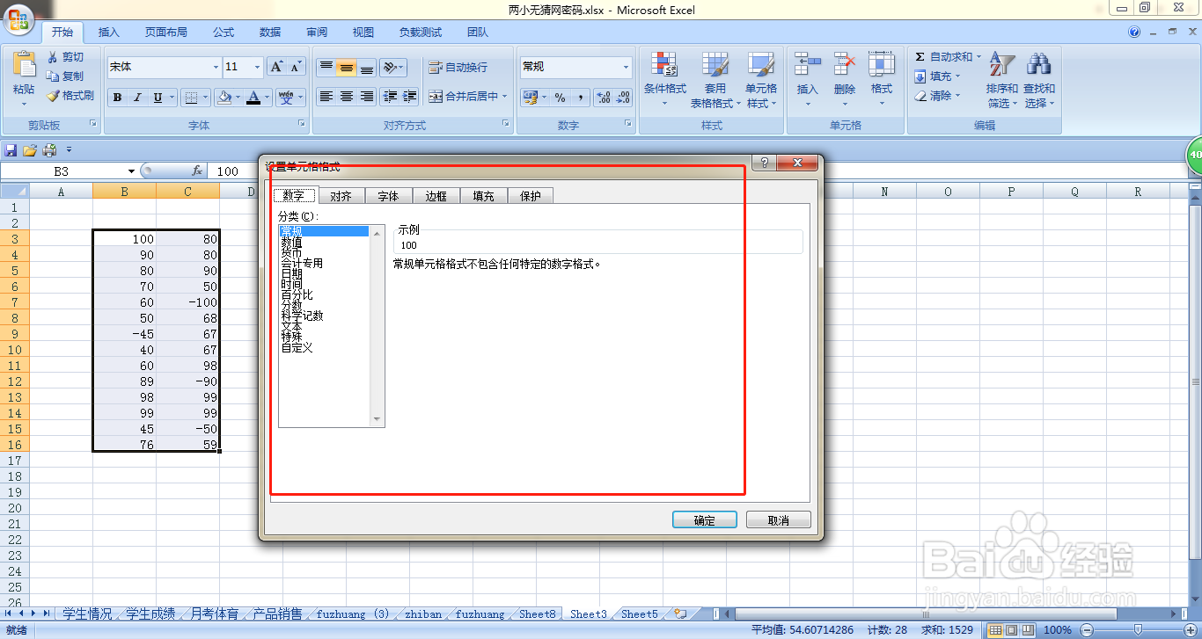
Task: Click the Office button logo
Action: coord(18,19)
